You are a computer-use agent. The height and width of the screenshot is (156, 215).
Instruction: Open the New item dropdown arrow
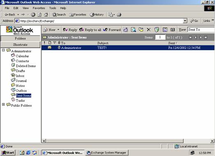58,30
